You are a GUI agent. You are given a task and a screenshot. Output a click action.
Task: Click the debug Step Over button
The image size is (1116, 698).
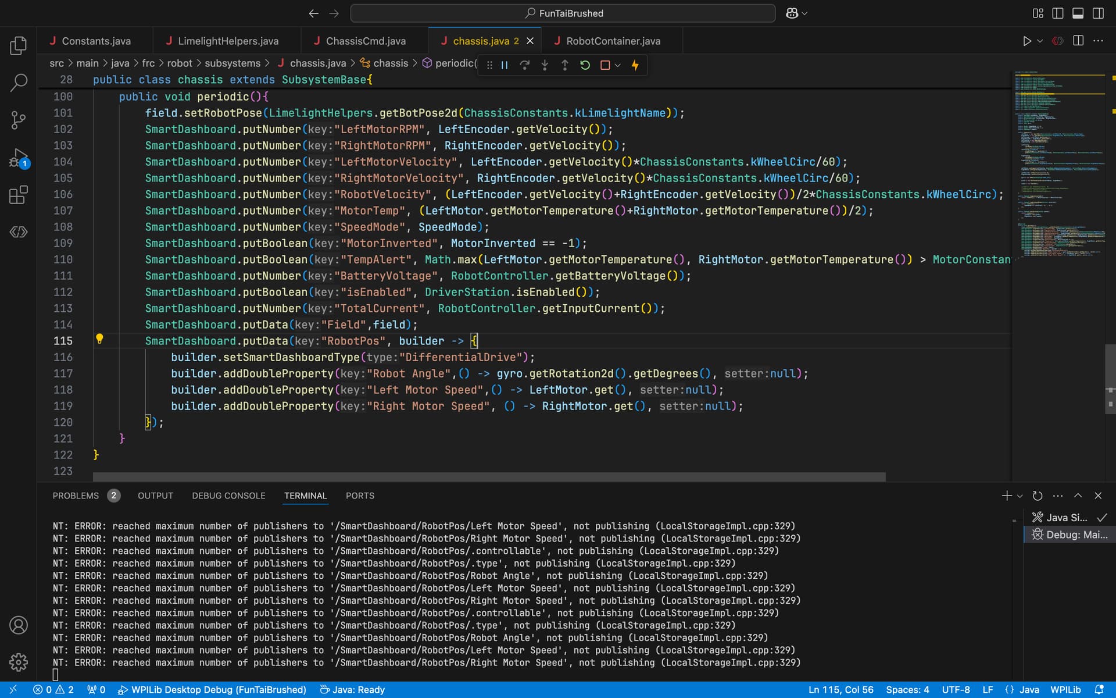pyautogui.click(x=524, y=65)
